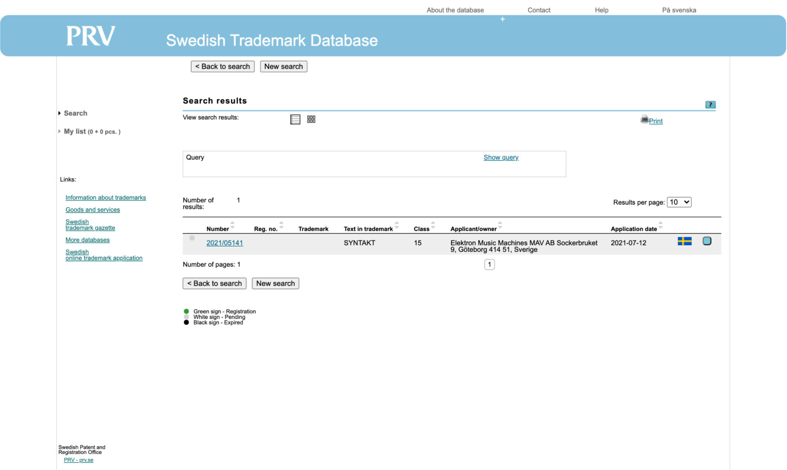Visit PRV - prv.se footer link

[x=78, y=460]
